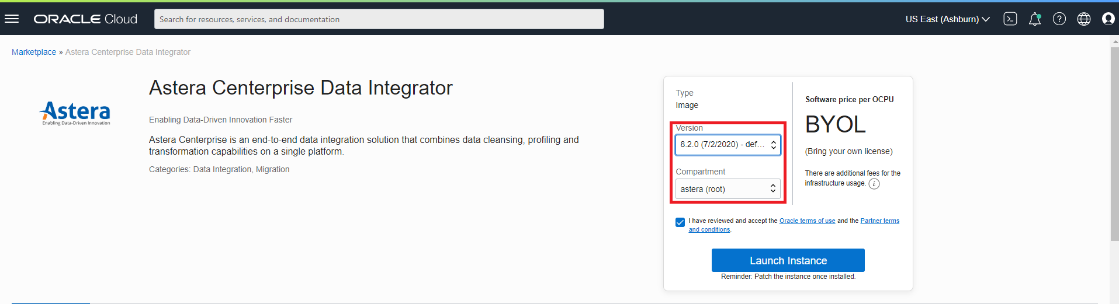Click the Astera product logo
1119x304 pixels.
click(x=76, y=113)
